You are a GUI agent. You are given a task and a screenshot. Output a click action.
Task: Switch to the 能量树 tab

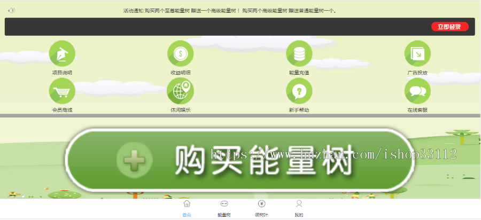pos(224,208)
